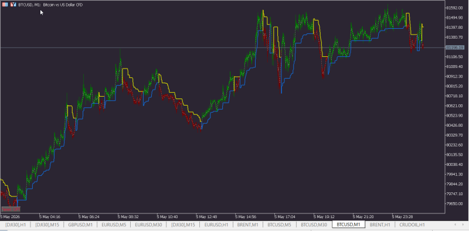Click the 80912.30 price scale label
469x231 pixels.
pyautogui.click(x=455, y=76)
